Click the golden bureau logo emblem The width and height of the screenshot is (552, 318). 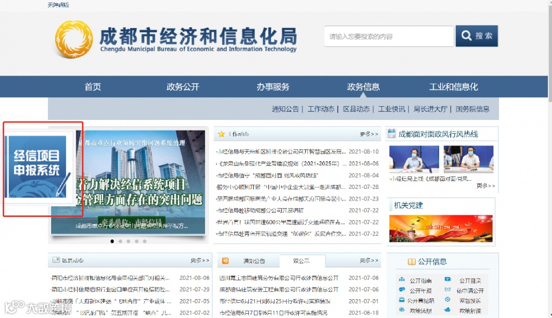[74, 39]
